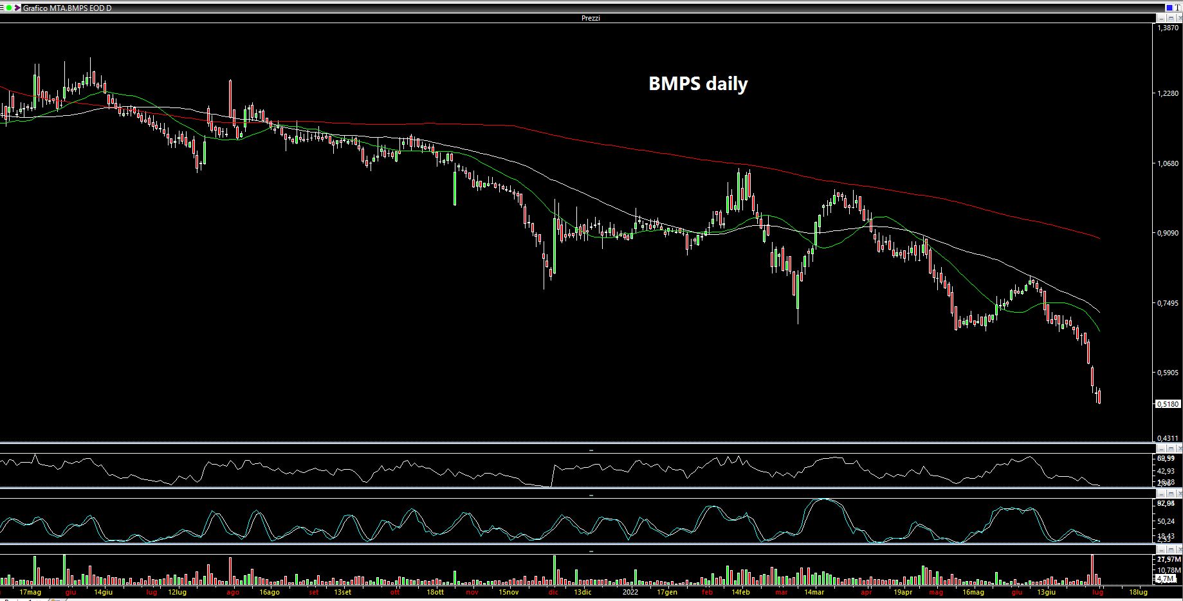Click the 50,24 stochastic scale value
Screen dimensions: 1183x601
click(x=1166, y=521)
